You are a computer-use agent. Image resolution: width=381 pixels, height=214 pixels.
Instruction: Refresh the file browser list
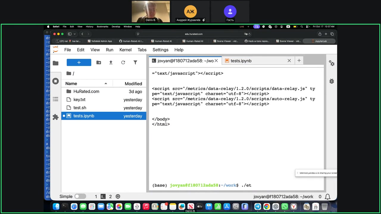123,62
